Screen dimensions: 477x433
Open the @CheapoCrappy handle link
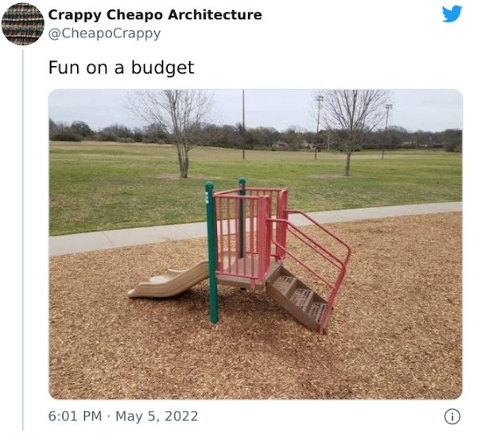[x=104, y=33]
